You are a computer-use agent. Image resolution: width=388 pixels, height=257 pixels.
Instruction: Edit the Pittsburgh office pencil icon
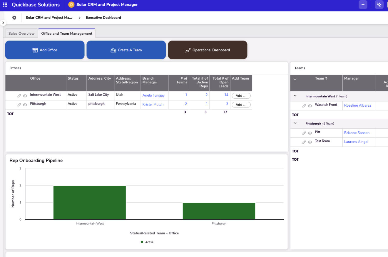19,105
